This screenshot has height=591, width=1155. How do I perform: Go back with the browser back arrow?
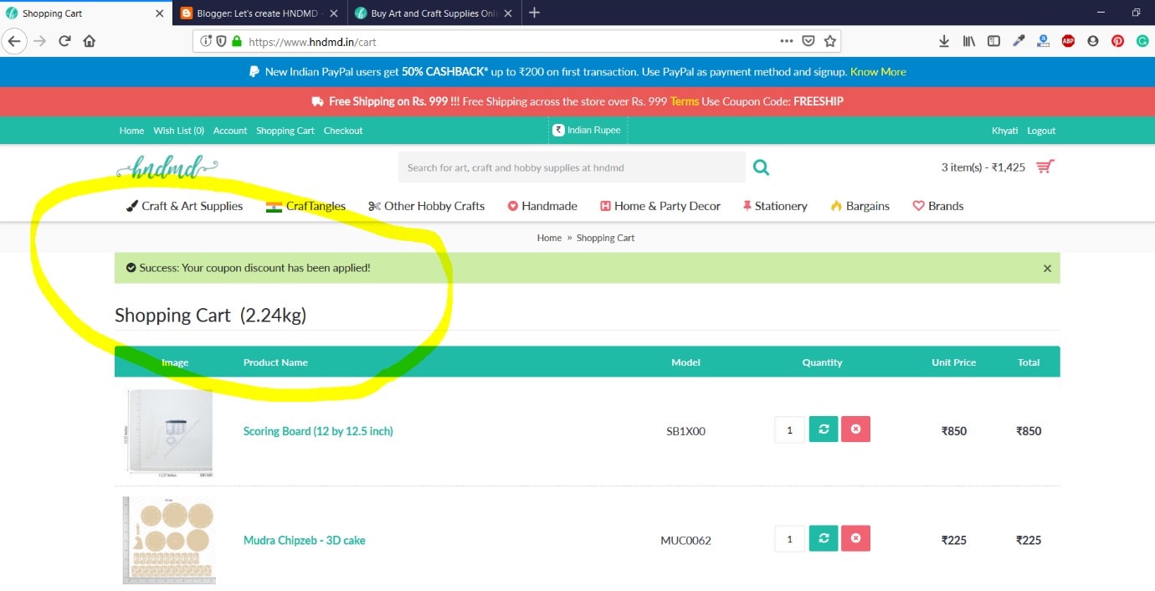(x=14, y=41)
